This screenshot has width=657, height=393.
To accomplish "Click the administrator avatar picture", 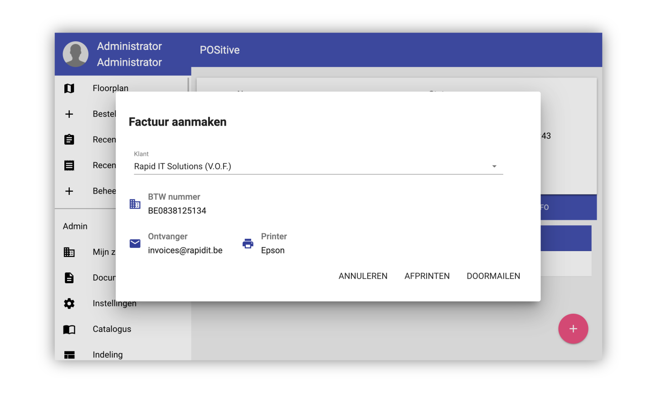I will click(x=76, y=54).
